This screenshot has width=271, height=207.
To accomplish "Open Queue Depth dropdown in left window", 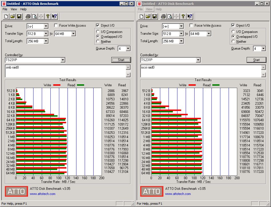I will 128,48.
